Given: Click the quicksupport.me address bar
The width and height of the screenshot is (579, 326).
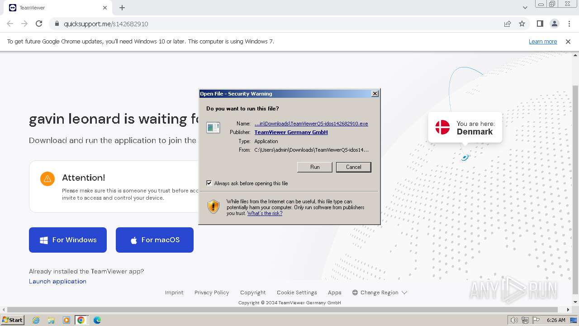Looking at the screenshot, I should [276, 24].
